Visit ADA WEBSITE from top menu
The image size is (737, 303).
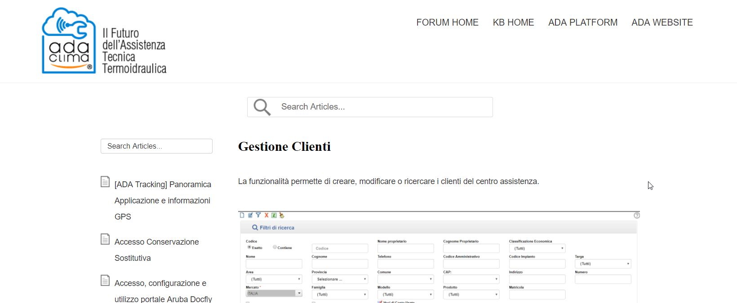point(662,22)
